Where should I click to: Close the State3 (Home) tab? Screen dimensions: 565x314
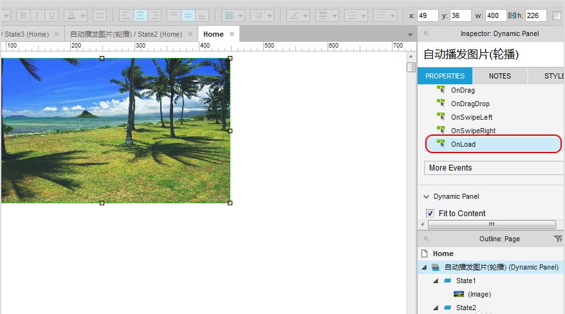point(57,34)
